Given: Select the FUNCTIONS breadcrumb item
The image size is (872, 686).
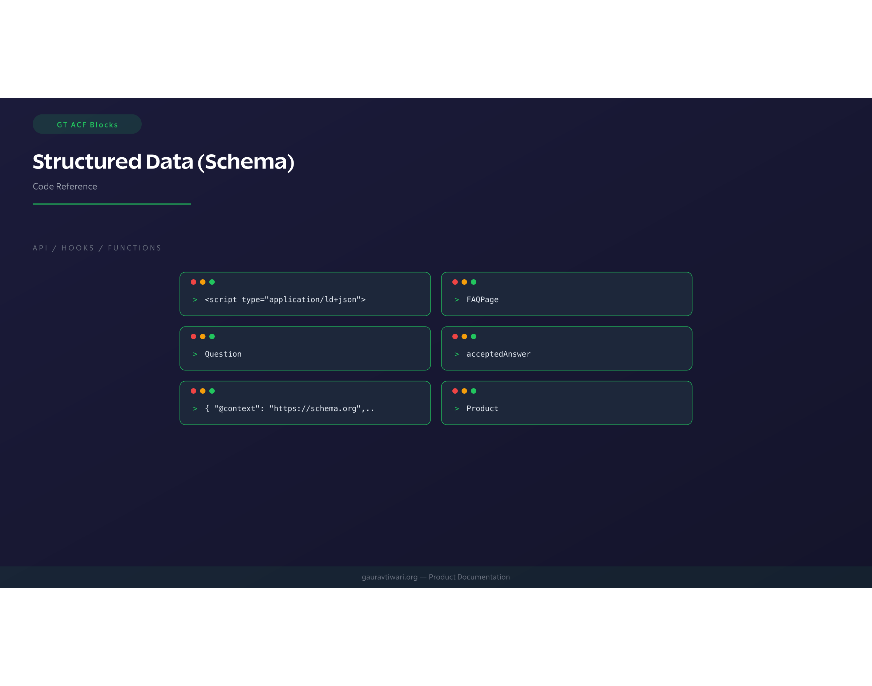Looking at the screenshot, I should [x=135, y=248].
